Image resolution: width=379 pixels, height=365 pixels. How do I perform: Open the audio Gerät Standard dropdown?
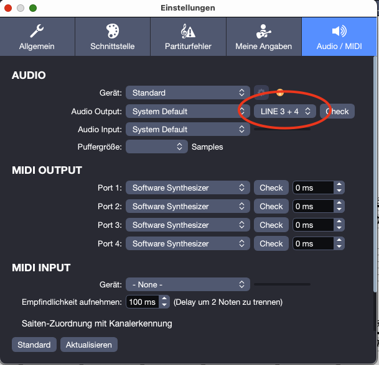click(x=187, y=92)
